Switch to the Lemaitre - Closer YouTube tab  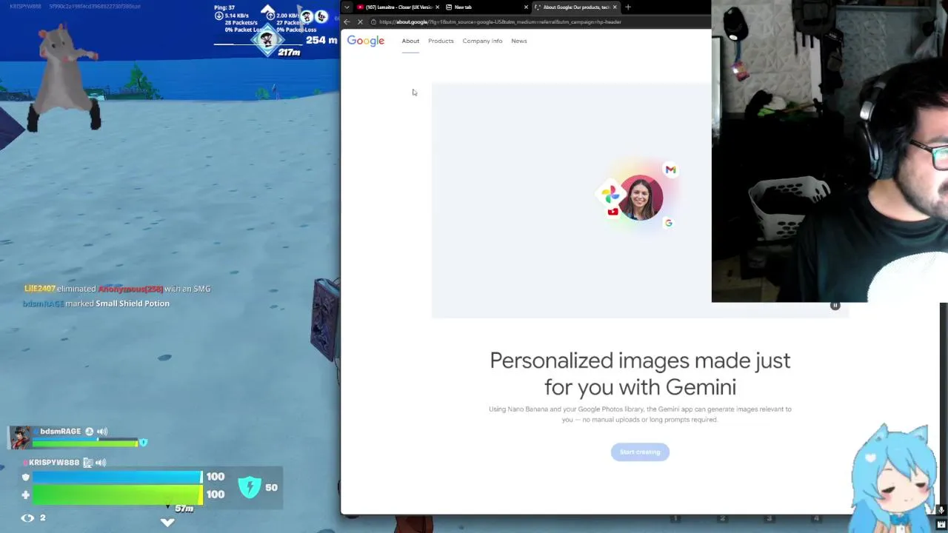coord(398,7)
